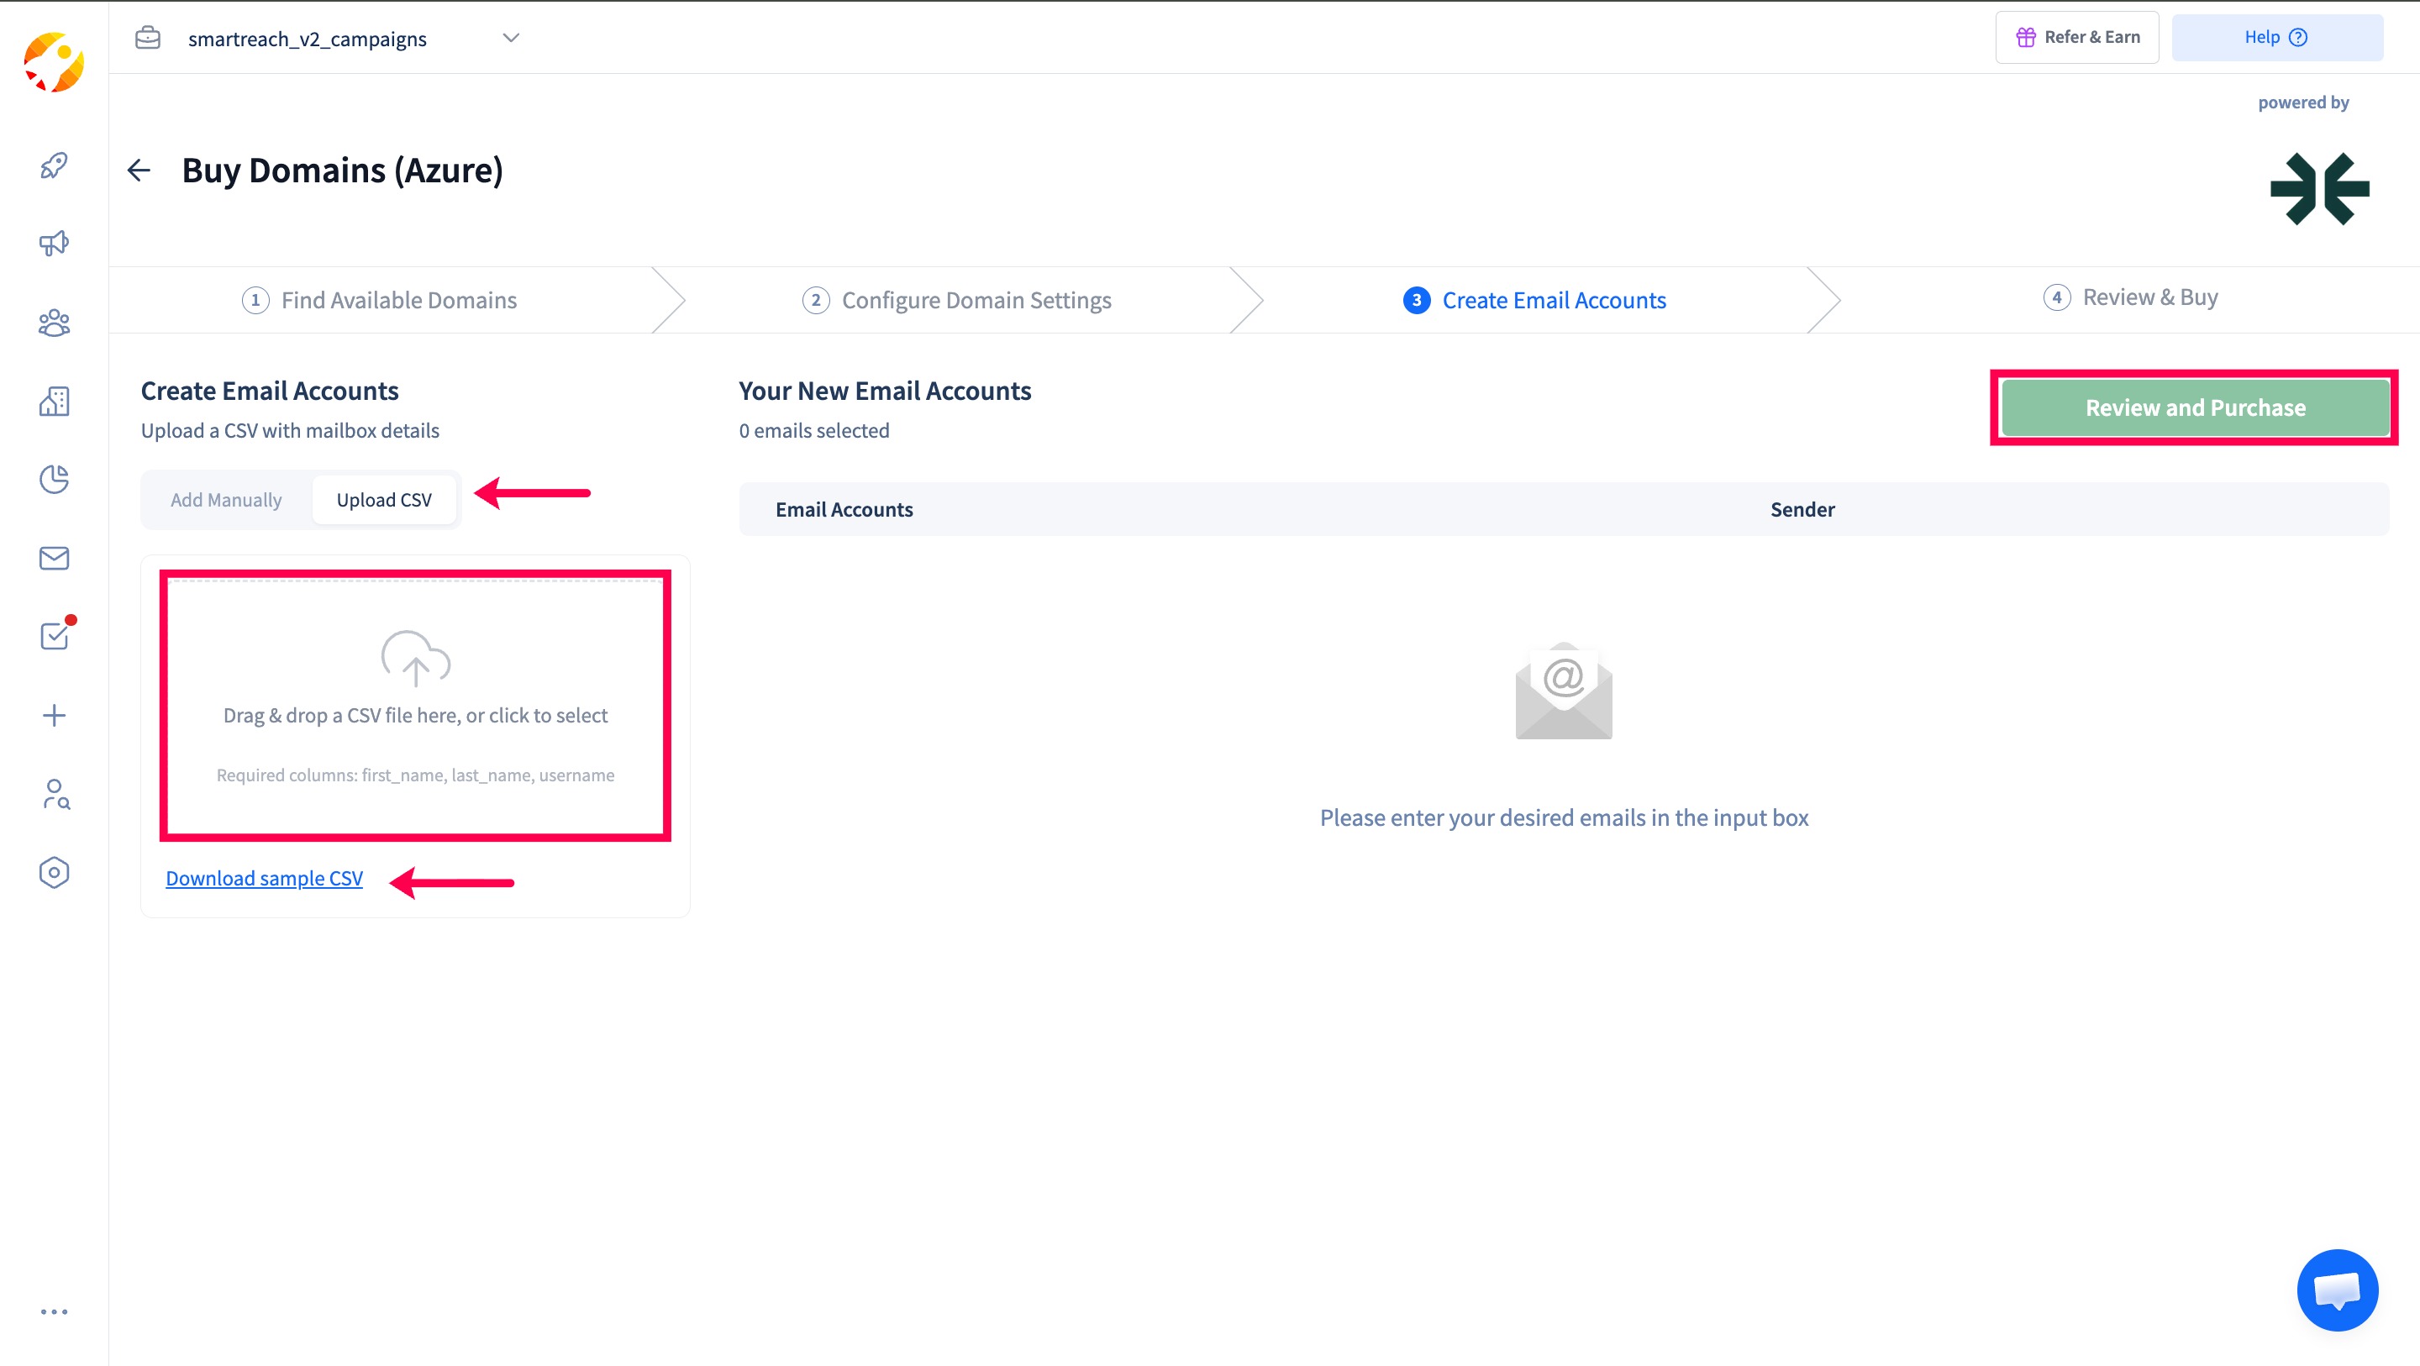Open the chat support bubble
Screen dimensions: 2420x1366
(2336, 1290)
